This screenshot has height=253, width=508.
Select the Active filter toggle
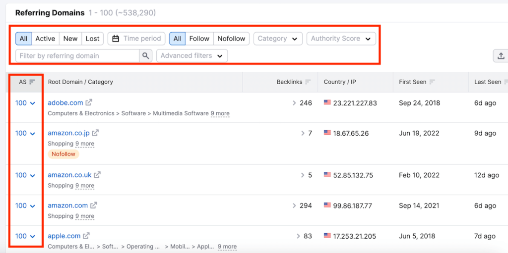[x=45, y=39]
